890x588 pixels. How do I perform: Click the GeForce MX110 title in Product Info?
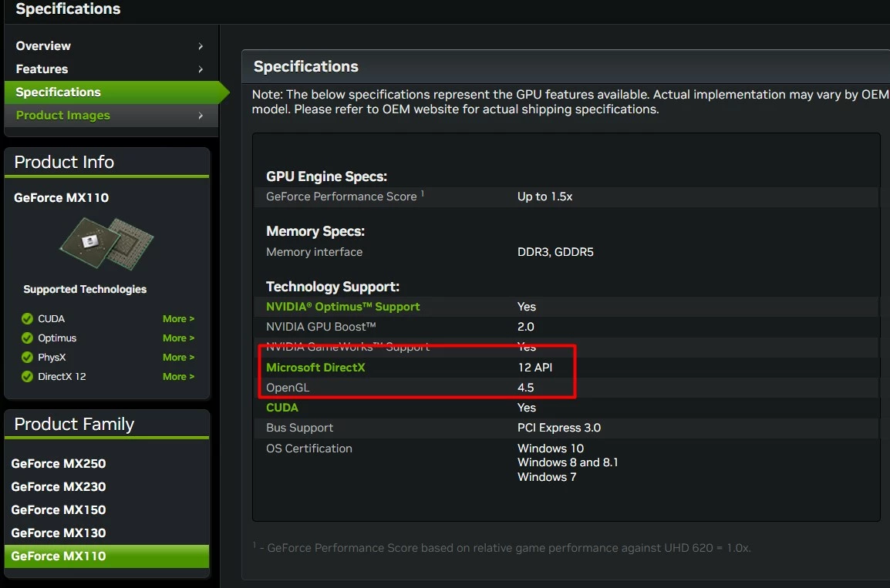[x=61, y=198]
